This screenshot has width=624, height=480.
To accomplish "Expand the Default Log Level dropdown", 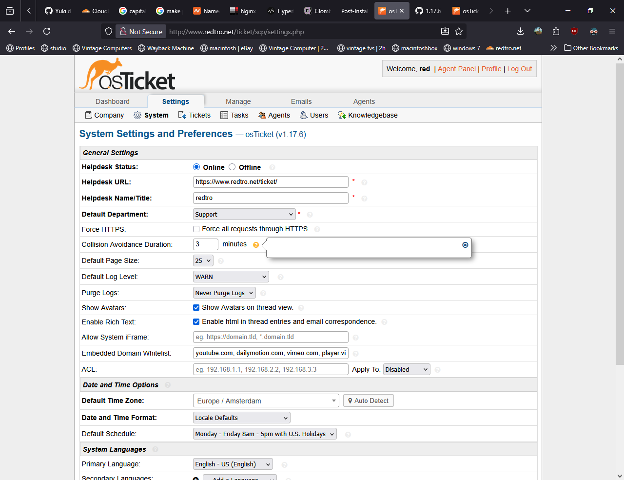I will click(x=231, y=277).
